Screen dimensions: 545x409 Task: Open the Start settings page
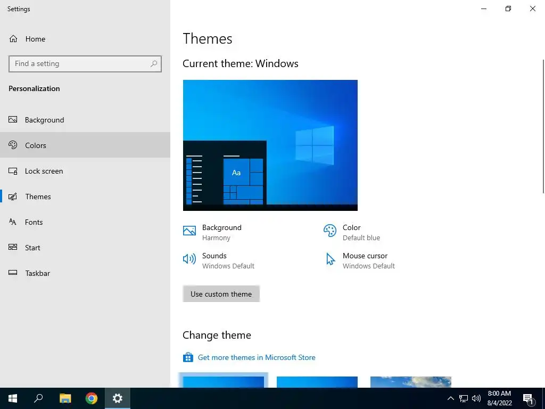[x=85, y=247]
